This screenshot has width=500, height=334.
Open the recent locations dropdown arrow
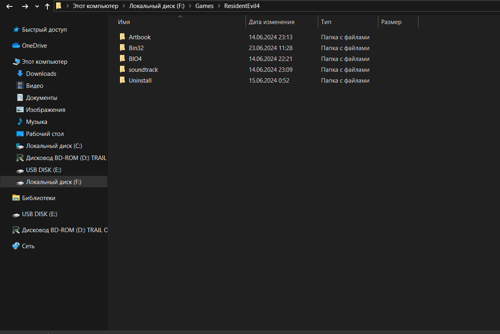tap(37, 6)
